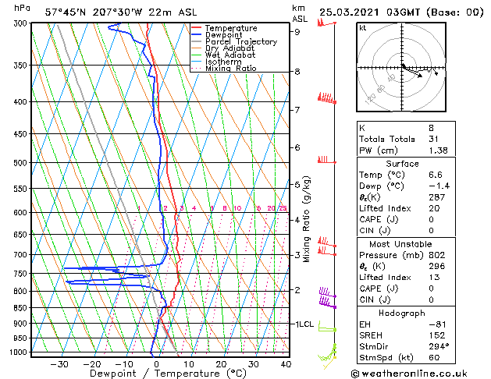Image resolution: width=491 pixels, height=379 pixels.
Task: Click the gray Parcel Trajectory legend swatch
Action: 197,41
